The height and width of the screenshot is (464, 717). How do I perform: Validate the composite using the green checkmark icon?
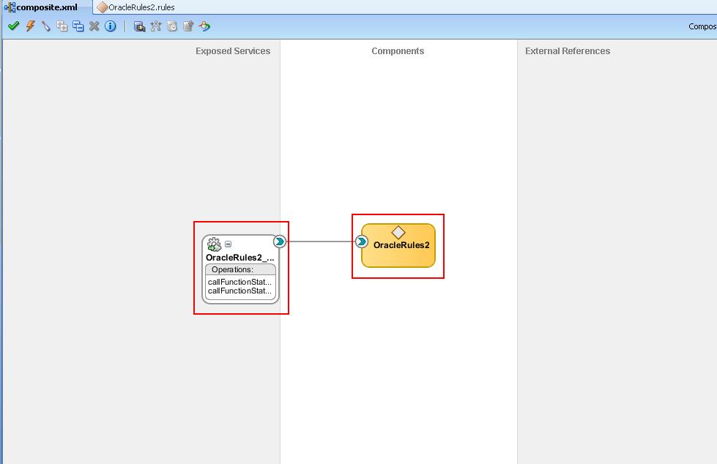tap(13, 26)
